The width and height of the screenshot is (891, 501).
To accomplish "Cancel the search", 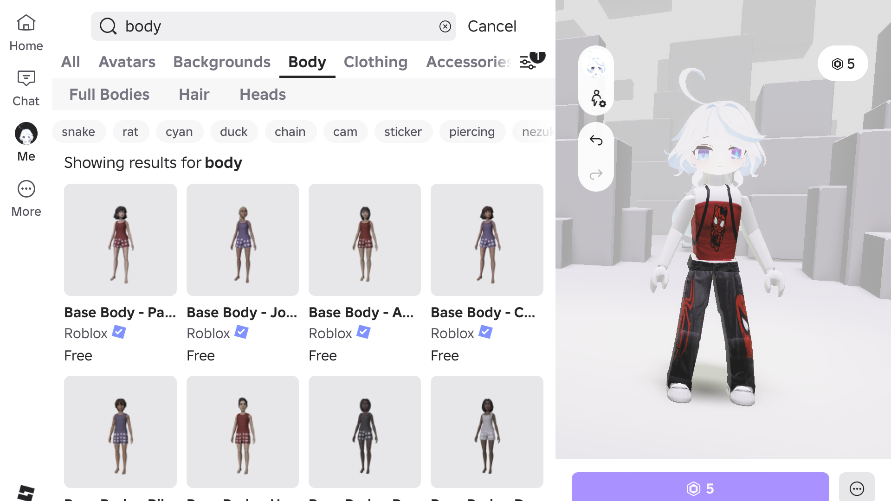I will 492,26.
